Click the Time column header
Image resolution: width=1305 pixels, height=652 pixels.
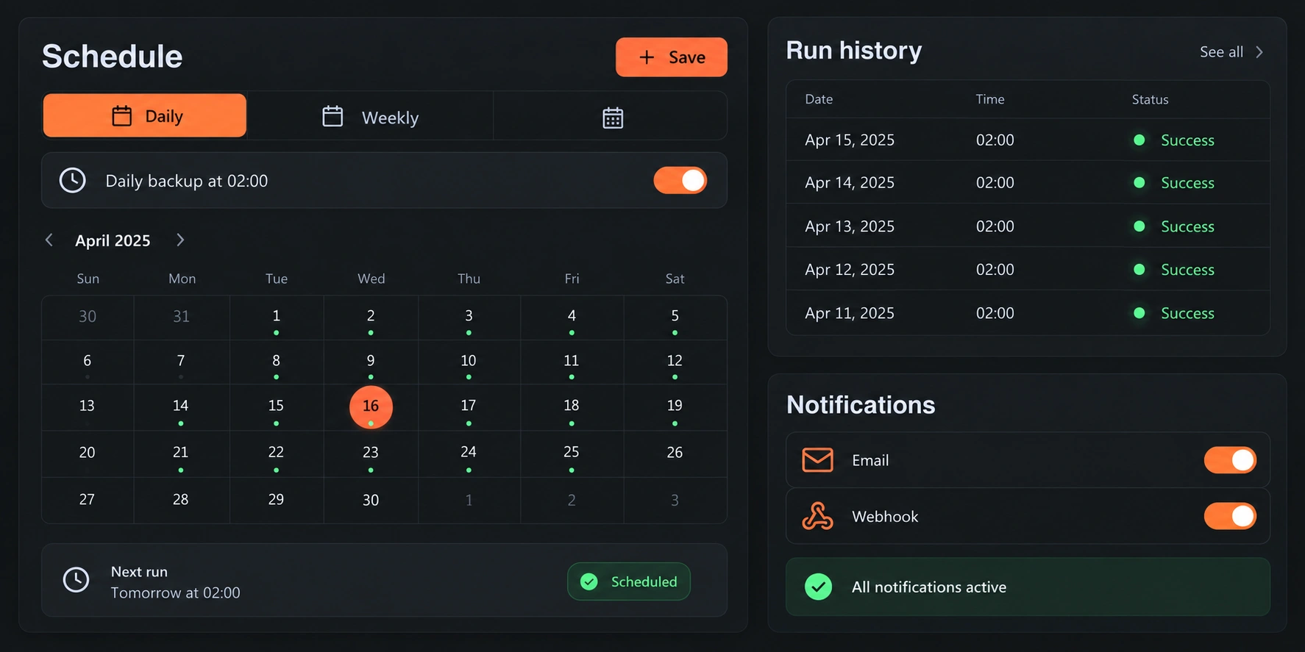(989, 99)
